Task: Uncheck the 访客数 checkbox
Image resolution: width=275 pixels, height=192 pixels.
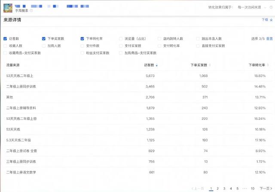Action: click(x=5, y=39)
